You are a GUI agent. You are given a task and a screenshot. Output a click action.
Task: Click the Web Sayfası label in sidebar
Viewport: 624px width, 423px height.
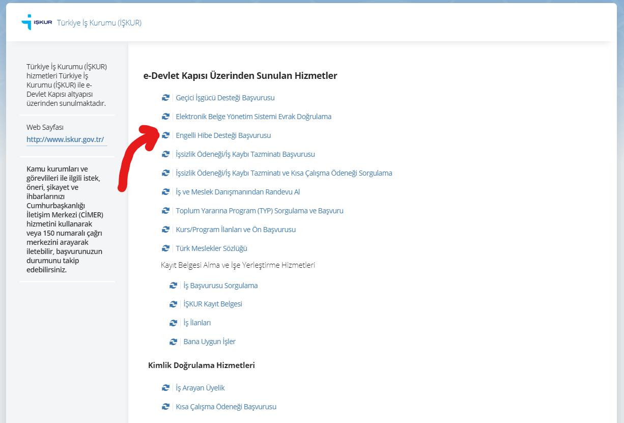pos(45,127)
